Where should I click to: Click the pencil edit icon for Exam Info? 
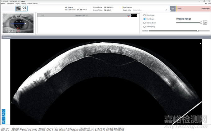click(166, 10)
